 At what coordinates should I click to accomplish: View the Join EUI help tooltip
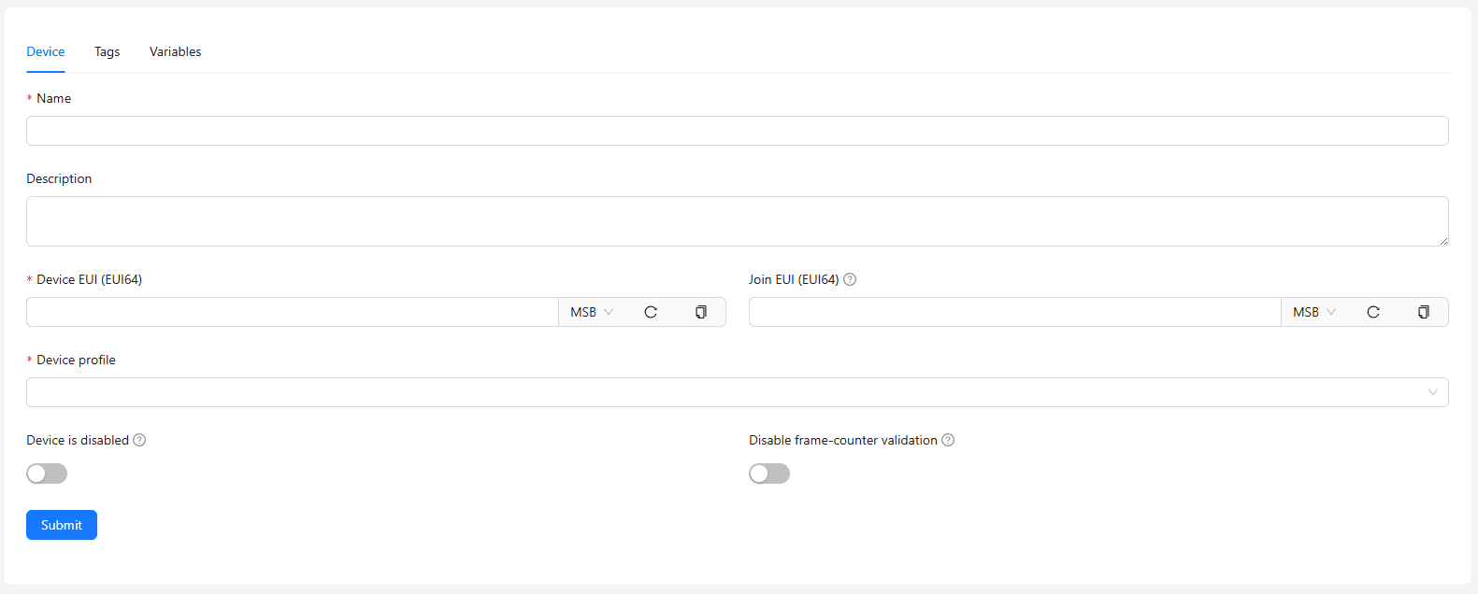click(849, 278)
